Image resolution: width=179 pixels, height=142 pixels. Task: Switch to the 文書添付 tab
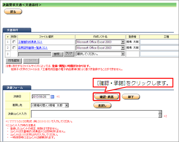(x=17, y=30)
